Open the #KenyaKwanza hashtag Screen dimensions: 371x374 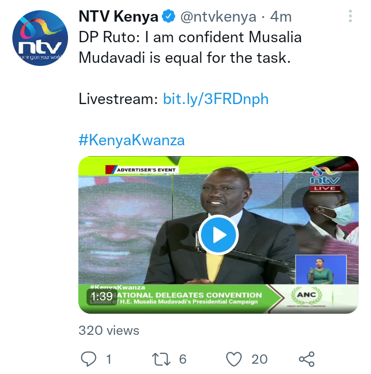click(132, 140)
